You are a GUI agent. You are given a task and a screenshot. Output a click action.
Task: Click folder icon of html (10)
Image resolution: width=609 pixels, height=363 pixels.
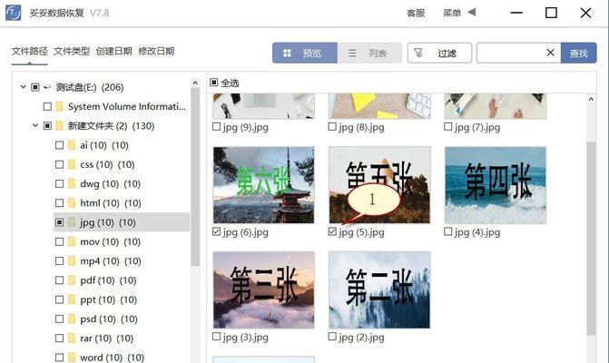(x=72, y=203)
